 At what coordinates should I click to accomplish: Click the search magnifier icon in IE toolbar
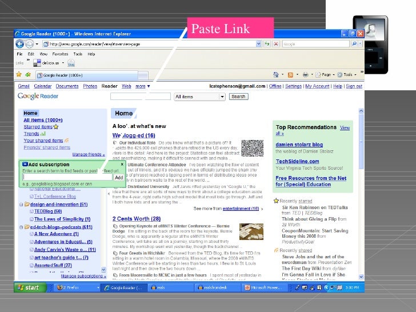[x=354, y=44]
